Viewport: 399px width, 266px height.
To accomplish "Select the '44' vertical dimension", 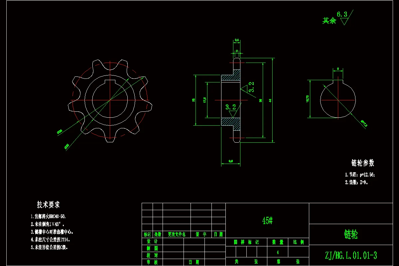I will click(x=270, y=100).
